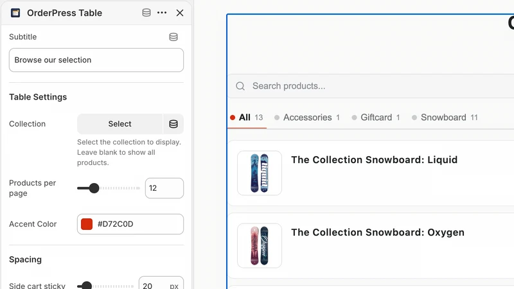This screenshot has width=514, height=289.
Task: Connect dynamic source for Subtitle
Action: click(x=173, y=37)
